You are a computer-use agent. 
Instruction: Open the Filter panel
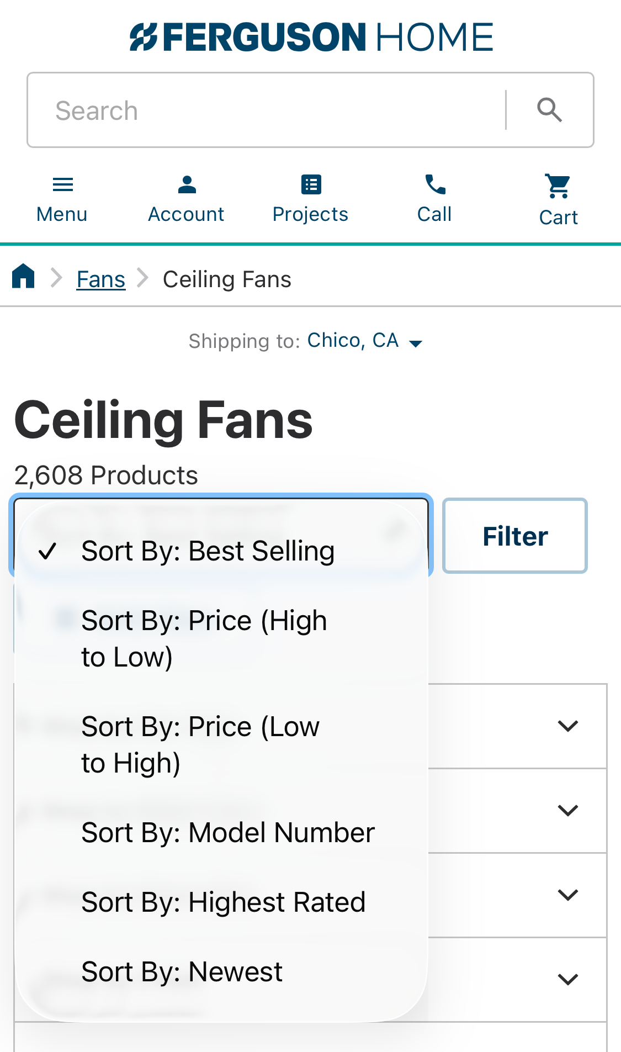point(514,535)
